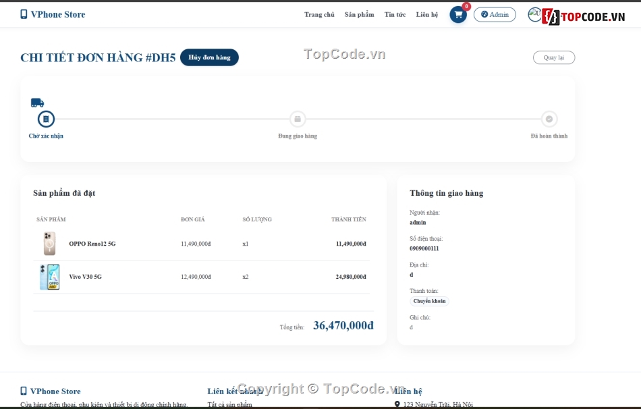Click the footer map pin icon

click(x=397, y=404)
